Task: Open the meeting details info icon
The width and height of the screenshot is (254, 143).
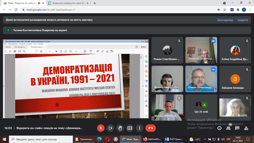Action: pos(220,128)
